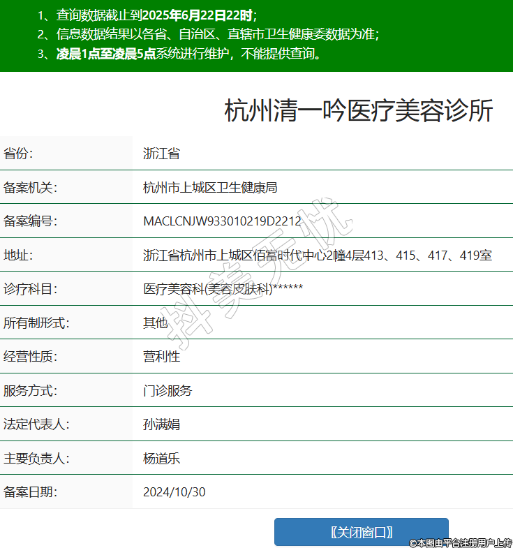Click the 本图由平台注册用户上传 caption

coord(461,542)
